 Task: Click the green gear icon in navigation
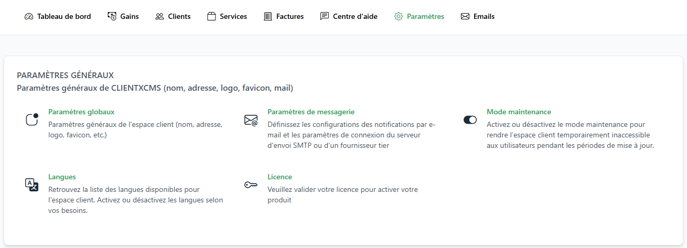pyautogui.click(x=399, y=16)
